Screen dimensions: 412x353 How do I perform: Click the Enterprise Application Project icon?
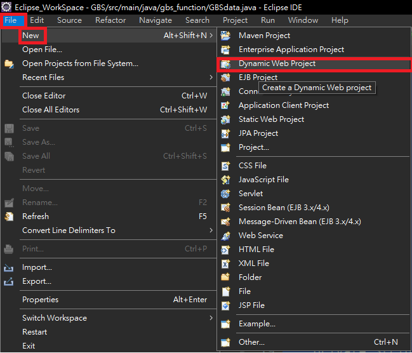click(x=225, y=50)
